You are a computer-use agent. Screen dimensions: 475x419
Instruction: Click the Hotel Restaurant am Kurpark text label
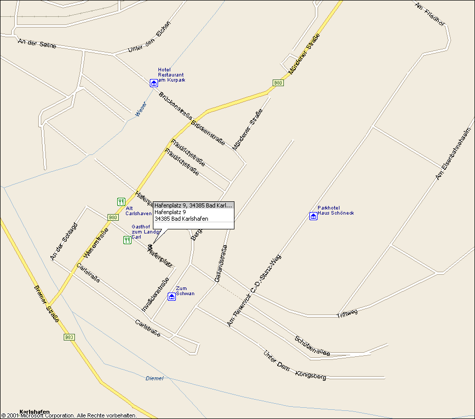click(x=171, y=75)
